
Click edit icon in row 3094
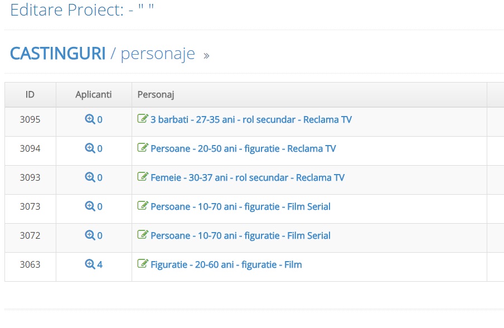pos(143,148)
